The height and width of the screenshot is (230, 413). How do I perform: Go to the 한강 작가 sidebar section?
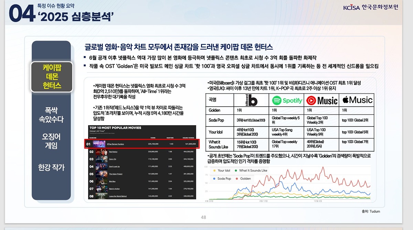coord(51,167)
